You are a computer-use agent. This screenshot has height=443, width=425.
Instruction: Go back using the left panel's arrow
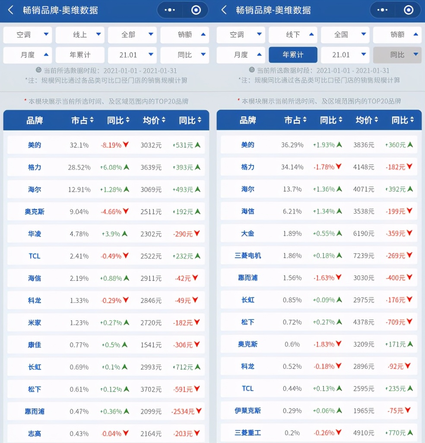(x=11, y=10)
